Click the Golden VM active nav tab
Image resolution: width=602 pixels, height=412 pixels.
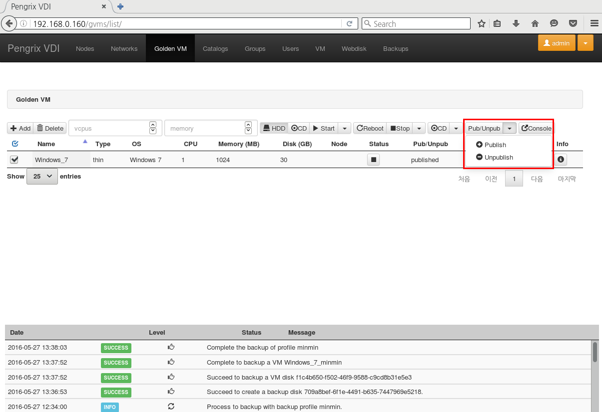pos(170,48)
